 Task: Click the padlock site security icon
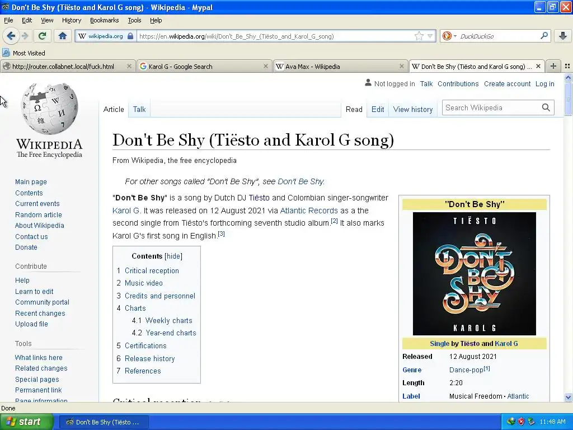click(x=130, y=36)
